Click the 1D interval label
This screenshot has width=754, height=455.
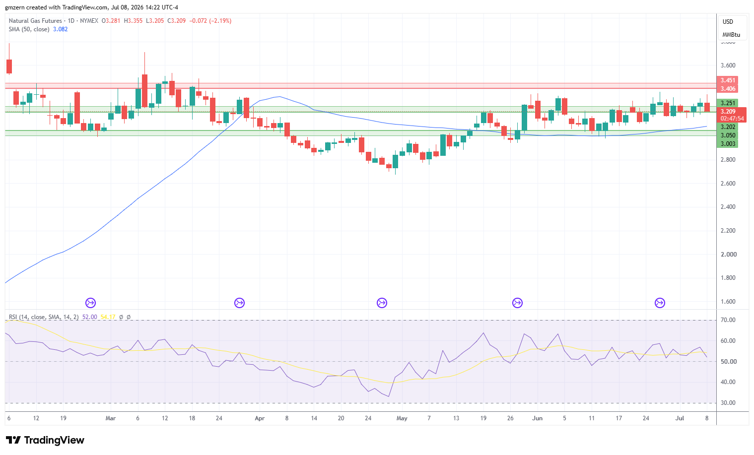[x=71, y=21]
